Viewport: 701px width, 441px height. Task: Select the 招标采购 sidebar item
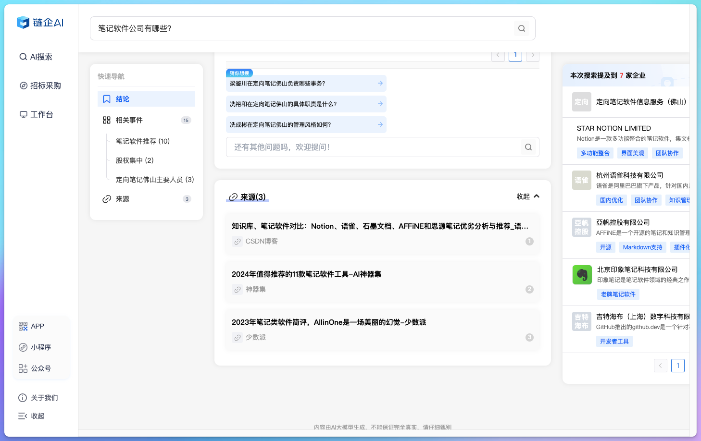tap(43, 86)
